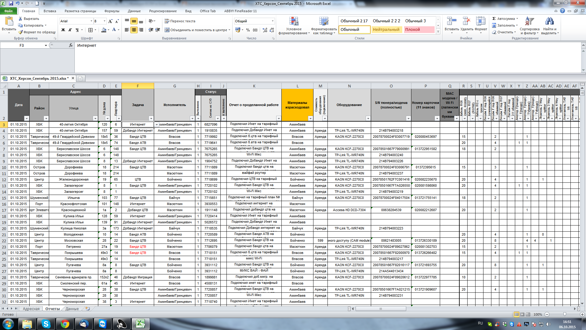Apply the Плохой cell style

419,30
